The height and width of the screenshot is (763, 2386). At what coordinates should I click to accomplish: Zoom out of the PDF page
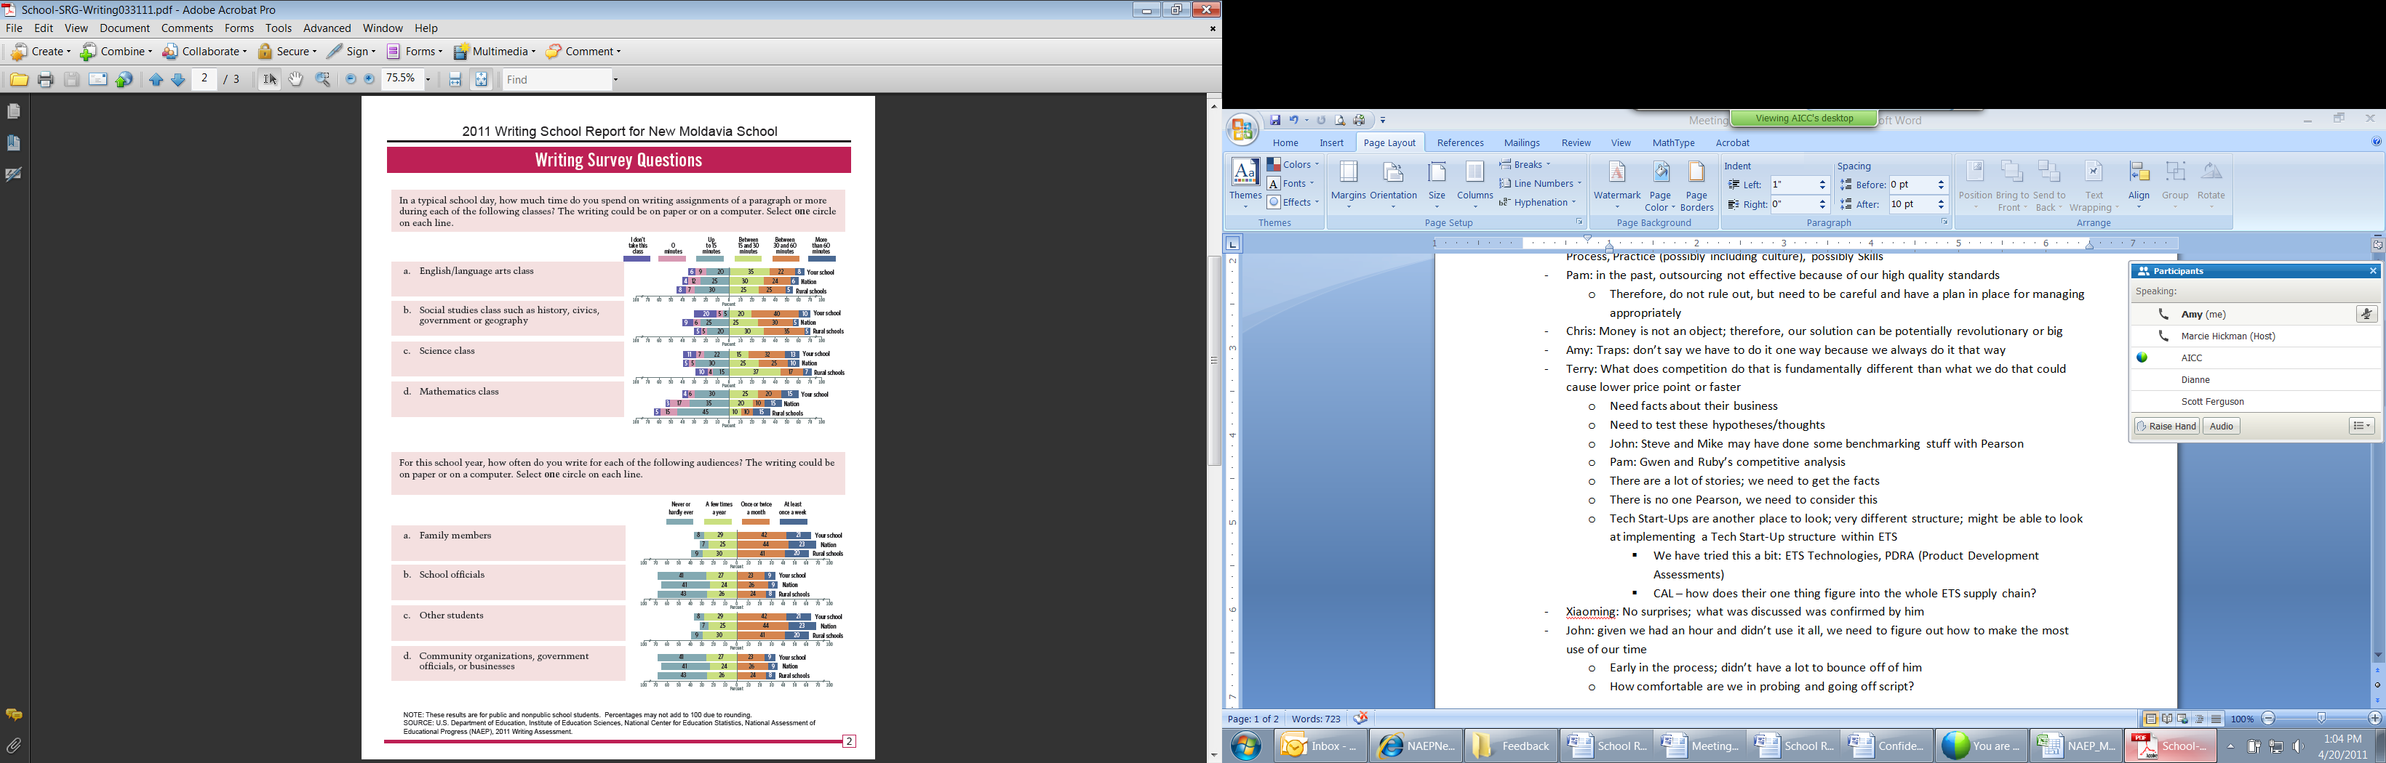click(x=350, y=79)
